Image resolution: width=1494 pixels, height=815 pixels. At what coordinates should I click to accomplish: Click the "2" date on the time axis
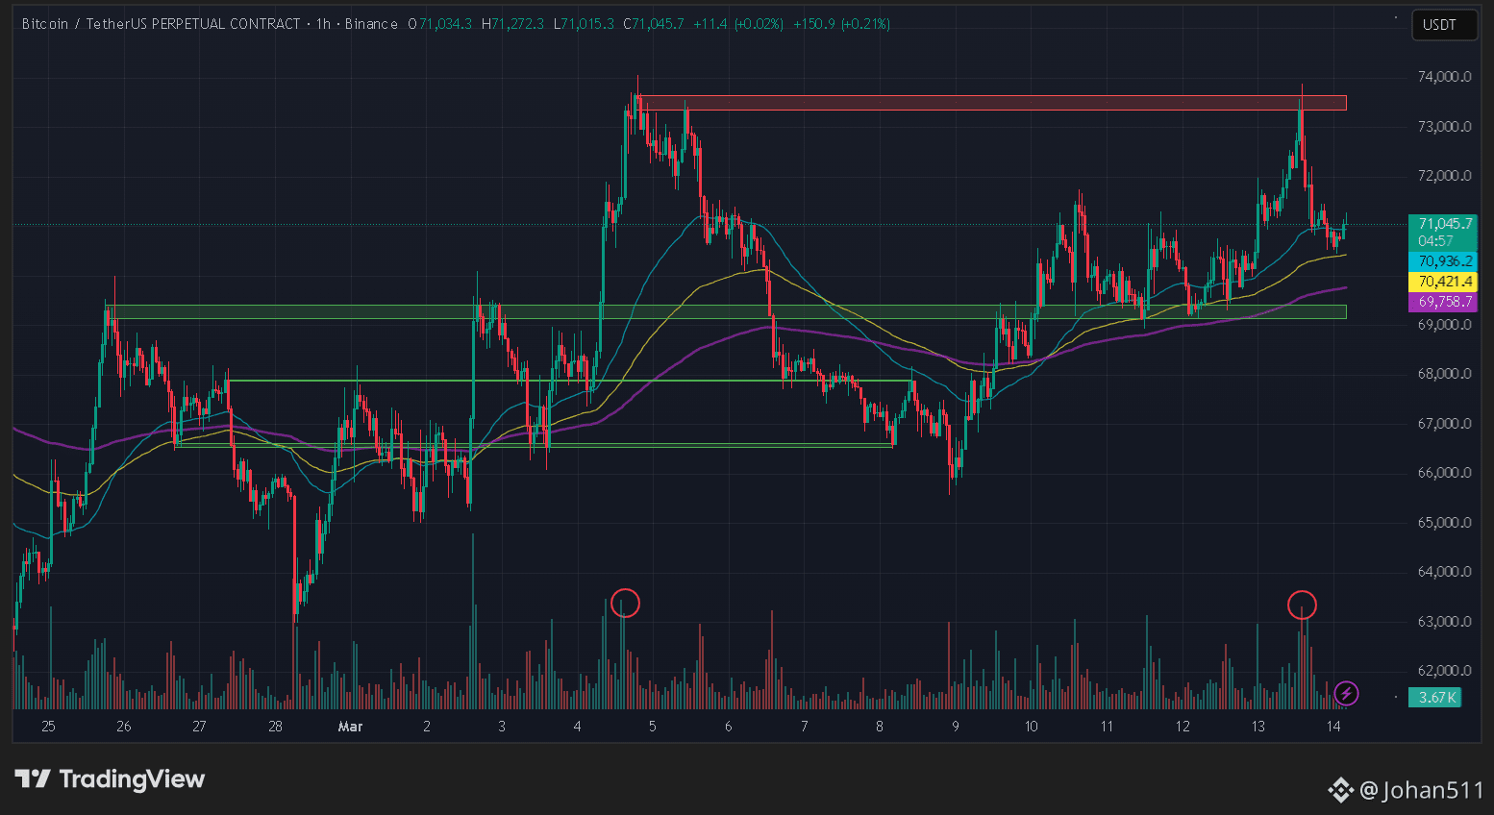(x=427, y=727)
